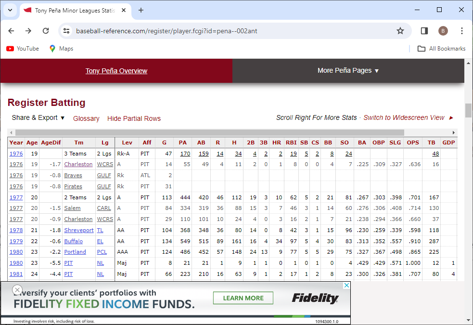Open the PCL league link
This screenshot has height=325, width=473.
pos(102,252)
